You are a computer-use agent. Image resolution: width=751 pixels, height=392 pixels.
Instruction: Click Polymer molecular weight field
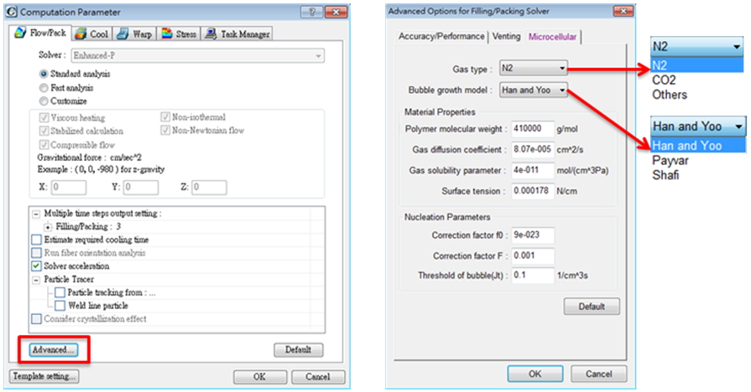533,129
